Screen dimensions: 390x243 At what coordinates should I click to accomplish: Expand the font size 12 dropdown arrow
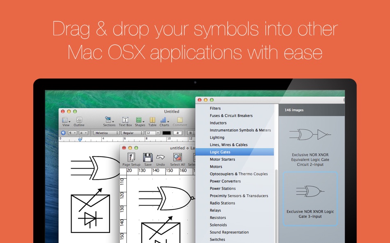coord(158,133)
